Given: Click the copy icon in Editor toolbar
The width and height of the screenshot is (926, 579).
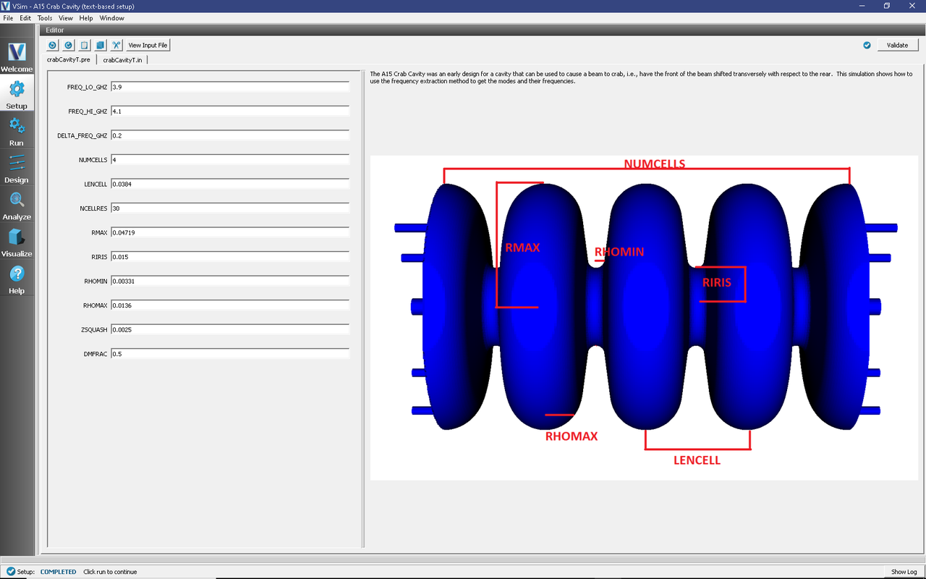Looking at the screenshot, I should point(100,45).
